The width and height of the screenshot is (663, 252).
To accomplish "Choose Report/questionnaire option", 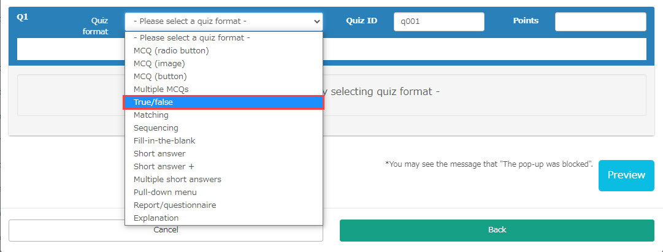I will (175, 205).
